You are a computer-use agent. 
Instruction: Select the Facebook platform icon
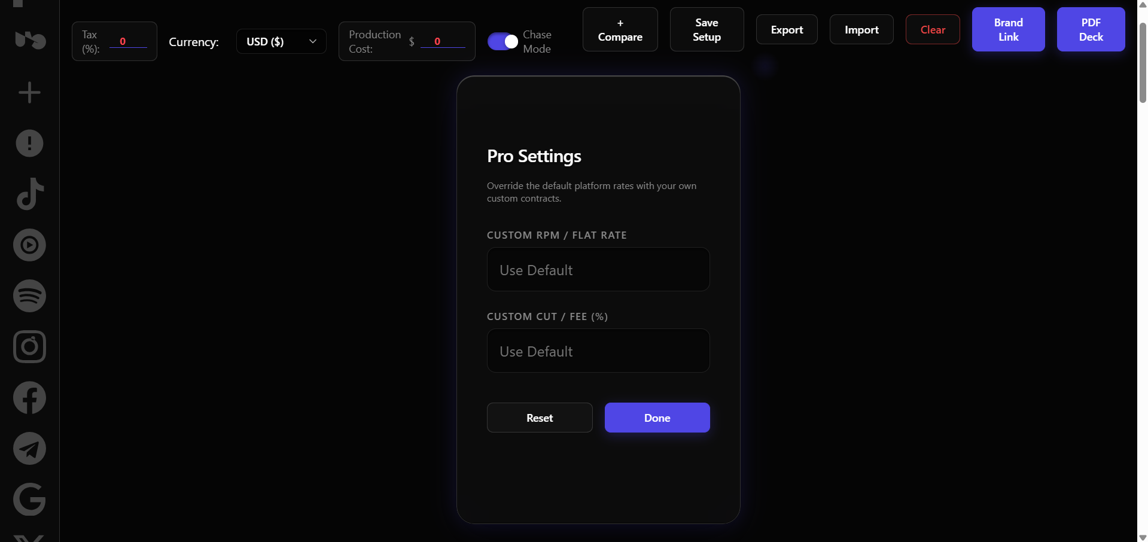(x=29, y=398)
